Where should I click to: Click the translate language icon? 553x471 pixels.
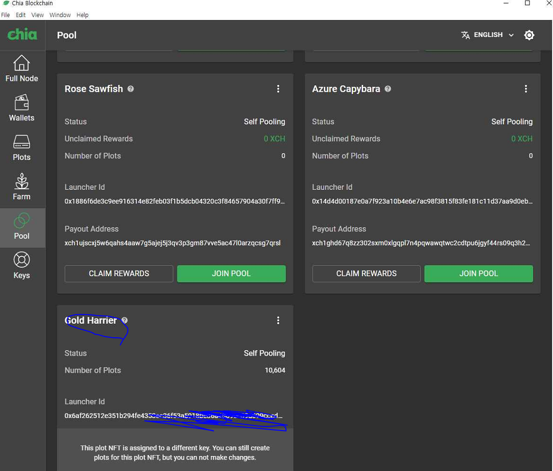point(465,35)
